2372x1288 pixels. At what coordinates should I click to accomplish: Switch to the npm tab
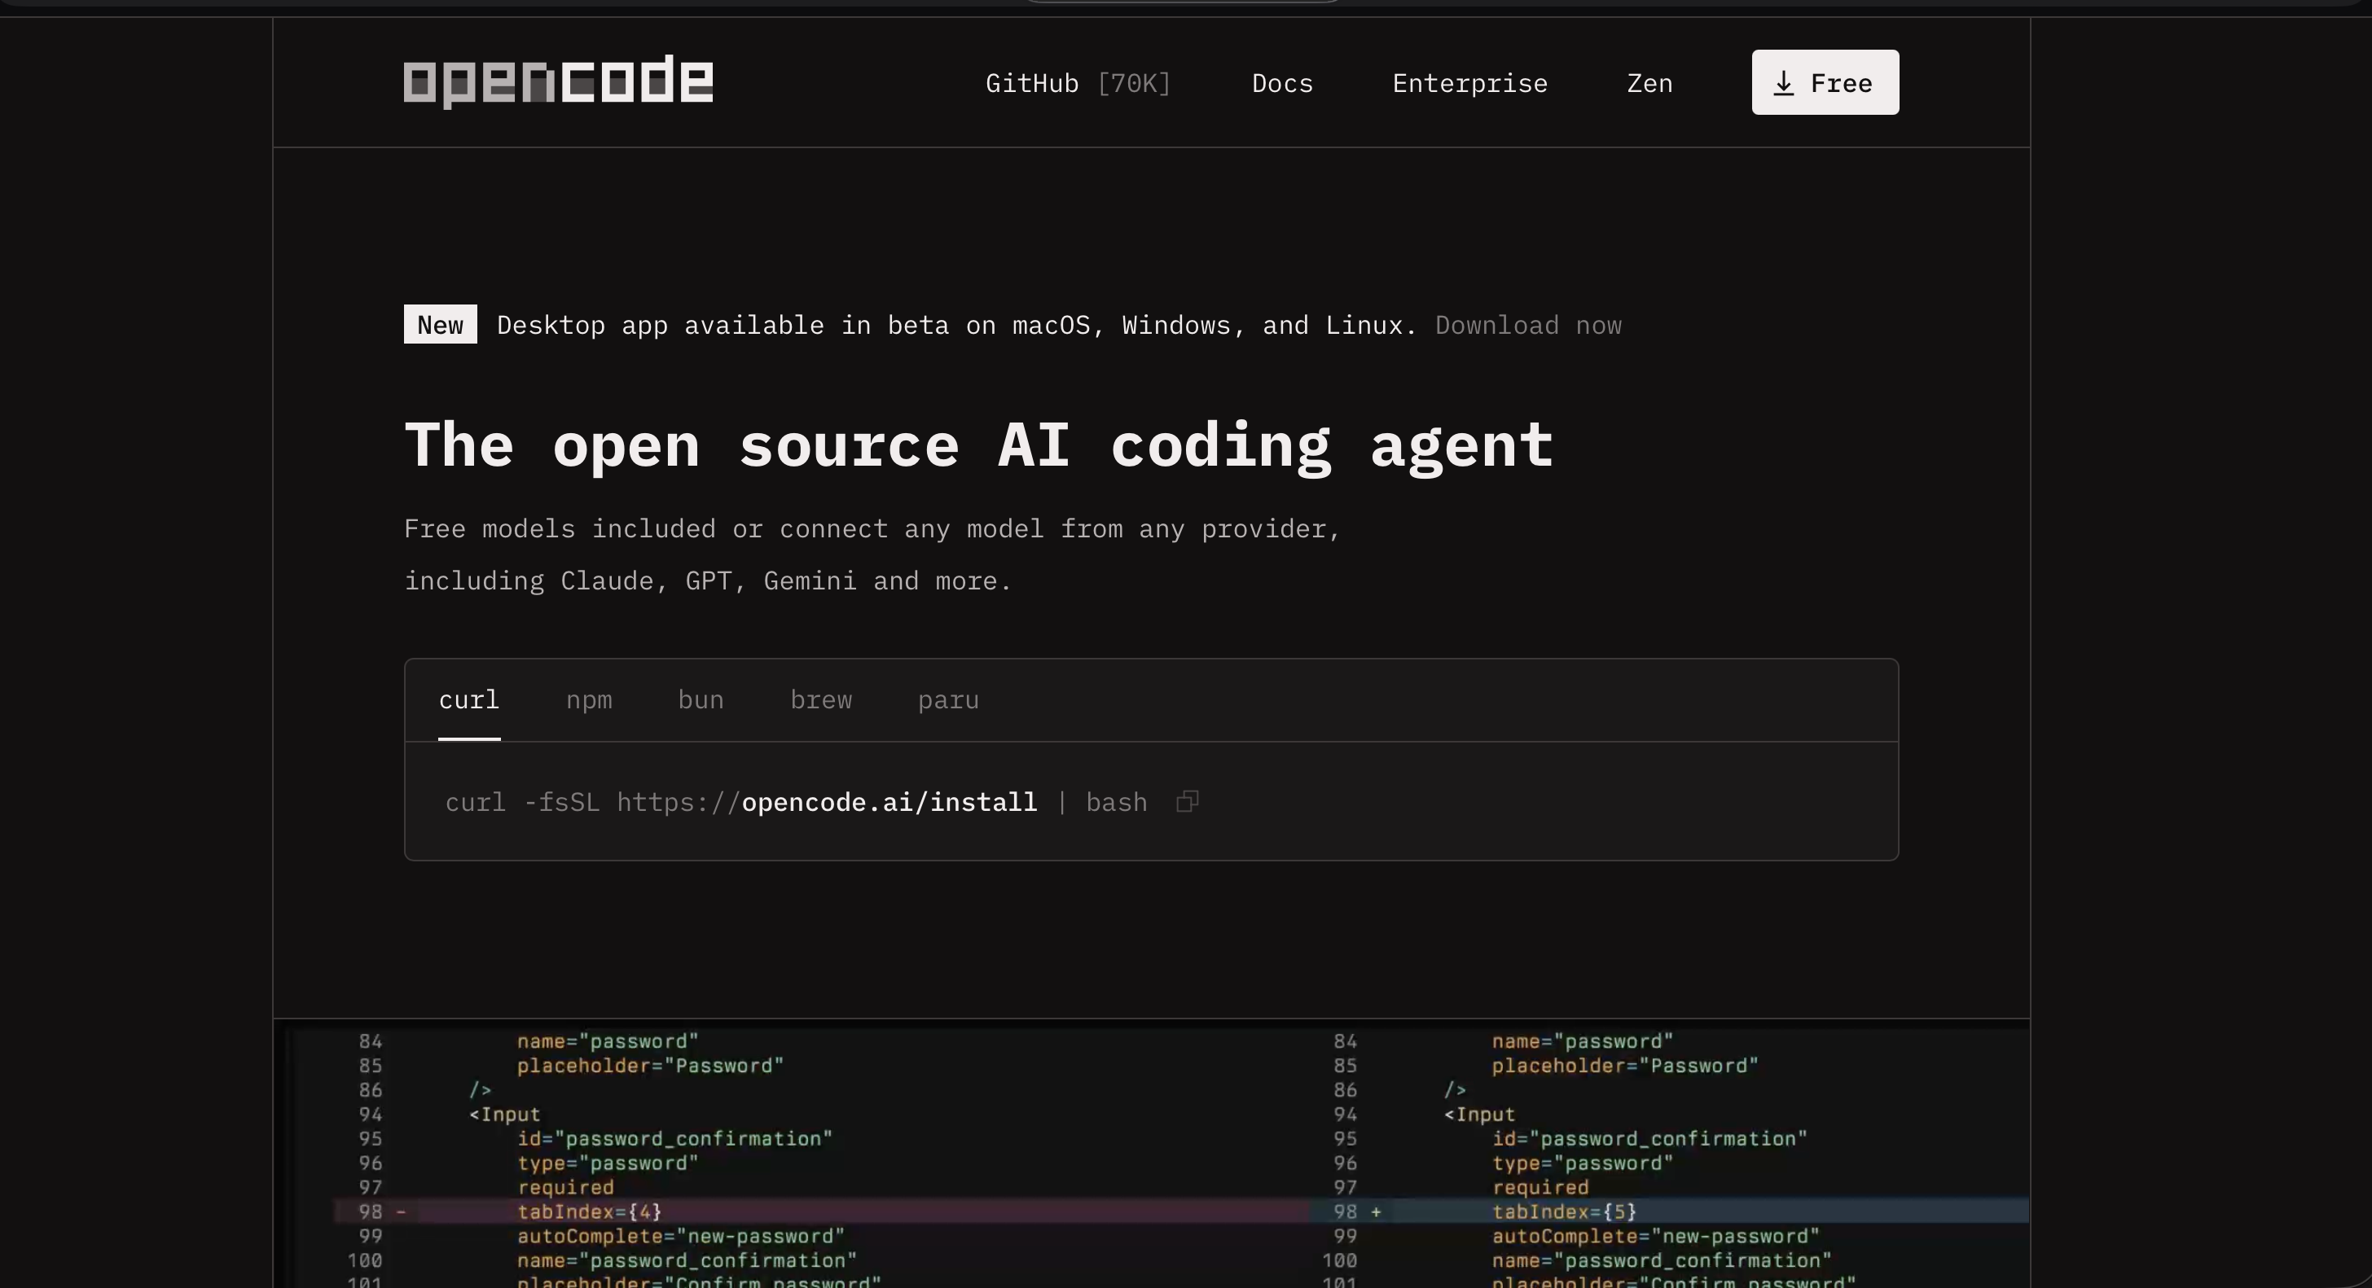[x=588, y=699]
